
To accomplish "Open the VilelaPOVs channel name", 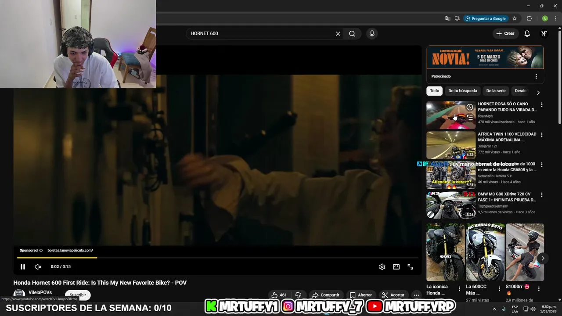I will [40, 292].
